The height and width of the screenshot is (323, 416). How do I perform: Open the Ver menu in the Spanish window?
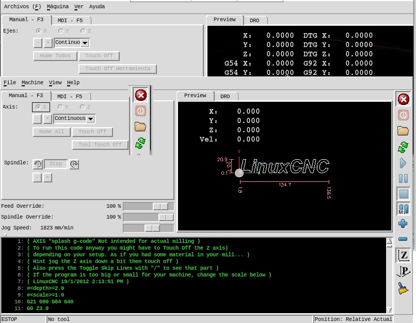[x=79, y=6]
